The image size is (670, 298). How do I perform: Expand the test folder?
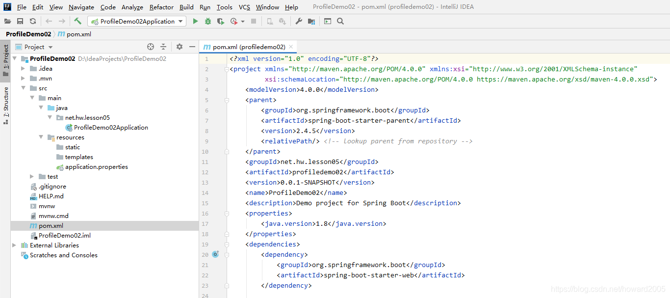32,176
